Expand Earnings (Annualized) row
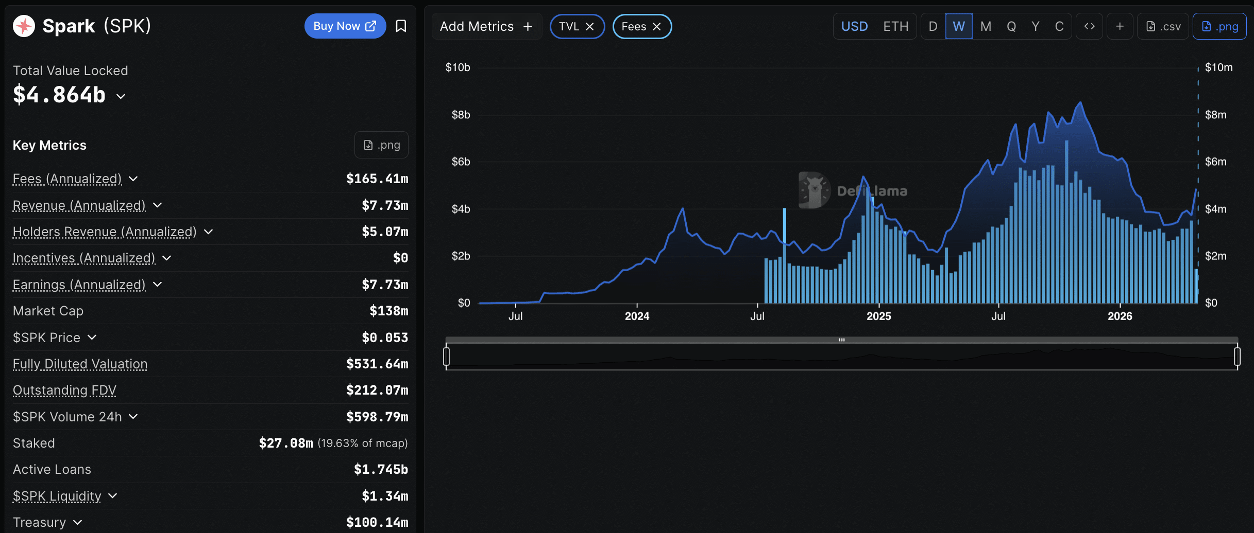 click(158, 285)
